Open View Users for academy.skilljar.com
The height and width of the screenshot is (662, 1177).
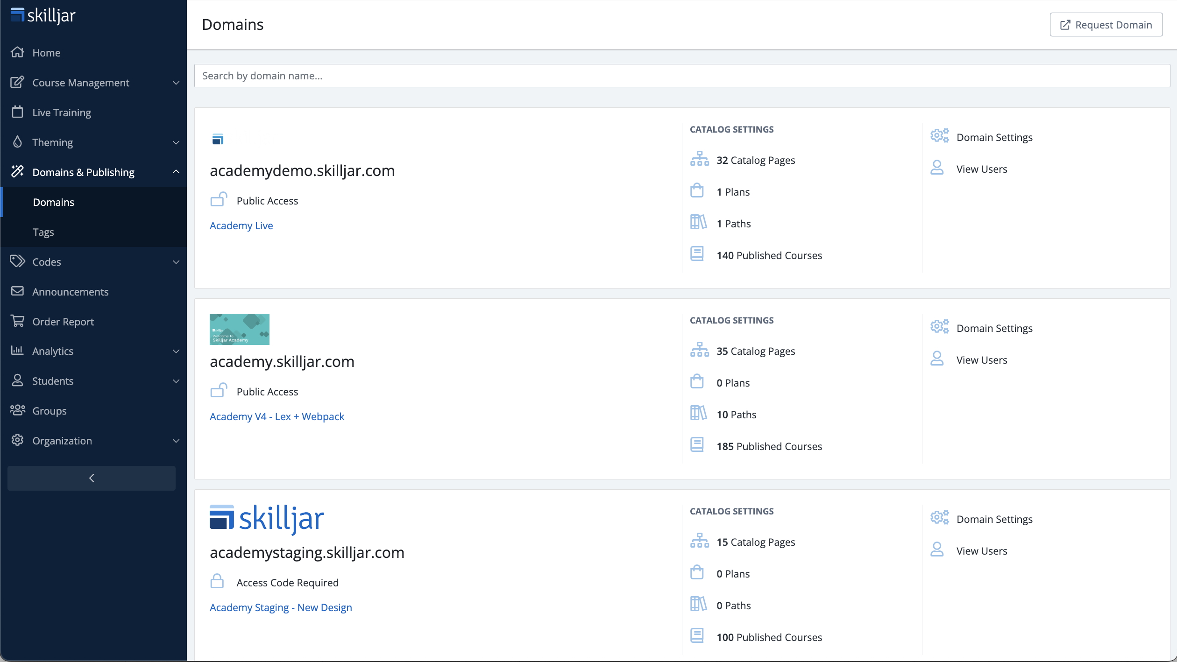click(x=982, y=360)
